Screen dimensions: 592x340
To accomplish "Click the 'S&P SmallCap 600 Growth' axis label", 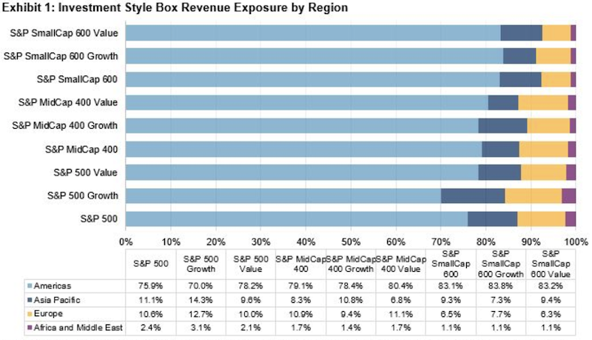I will point(61,56).
